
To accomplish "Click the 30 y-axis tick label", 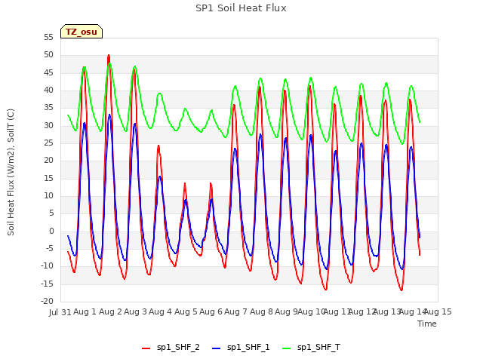I will (x=48, y=125).
